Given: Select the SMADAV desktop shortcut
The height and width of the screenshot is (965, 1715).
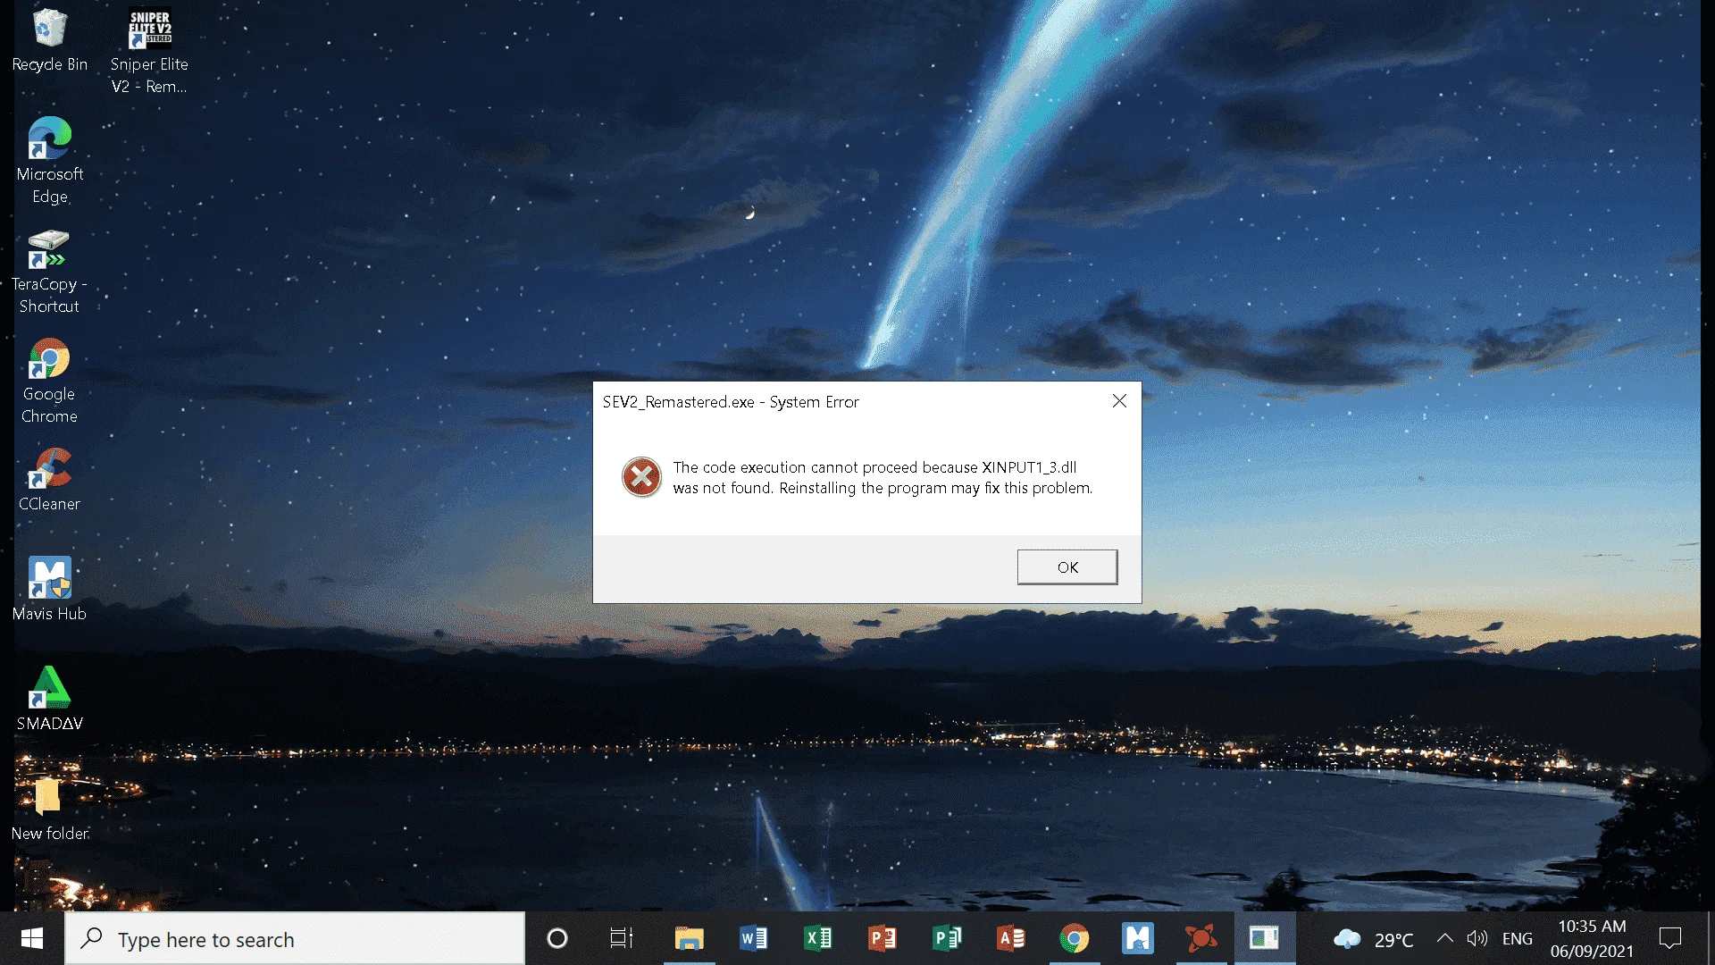Looking at the screenshot, I should [49, 700].
